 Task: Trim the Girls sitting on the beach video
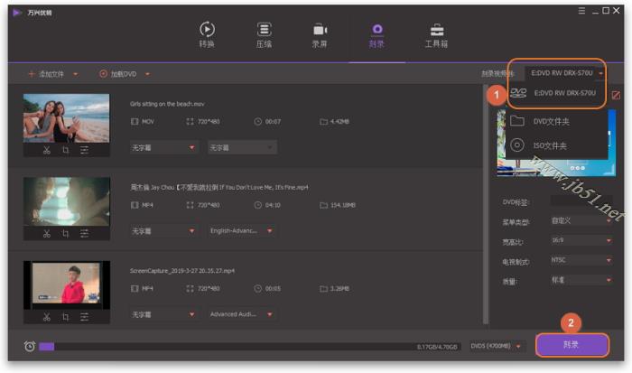(47, 151)
